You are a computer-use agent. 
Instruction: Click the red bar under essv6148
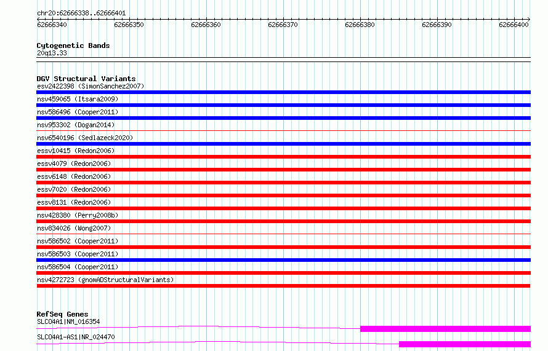pyautogui.click(x=283, y=183)
